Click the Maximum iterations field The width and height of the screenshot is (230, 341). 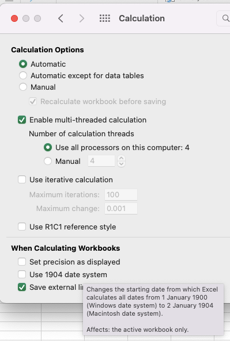coord(121,194)
